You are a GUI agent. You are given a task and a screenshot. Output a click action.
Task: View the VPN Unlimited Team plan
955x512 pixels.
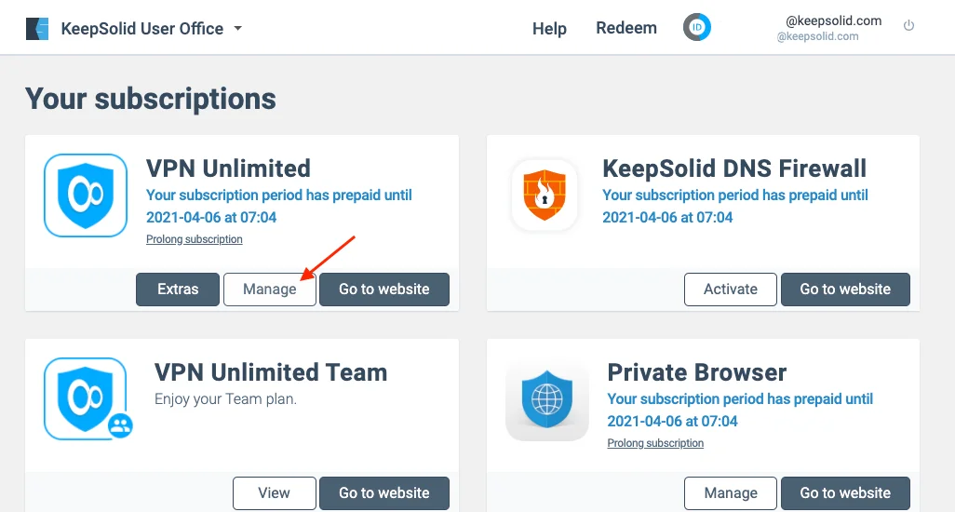coord(274,493)
